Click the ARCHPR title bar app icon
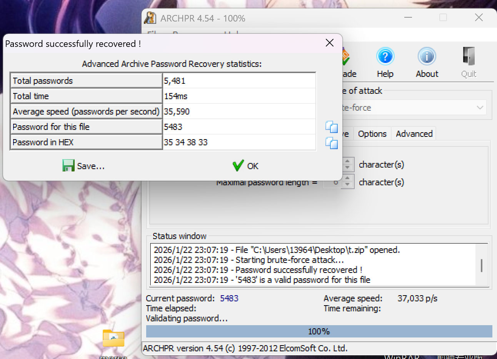The width and height of the screenshot is (497, 359). click(150, 18)
